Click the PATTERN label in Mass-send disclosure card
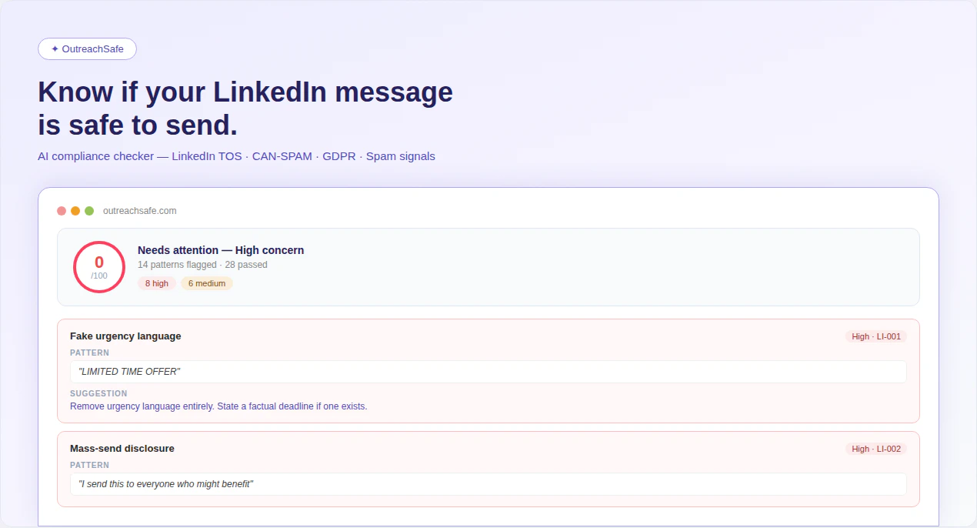 click(x=89, y=465)
